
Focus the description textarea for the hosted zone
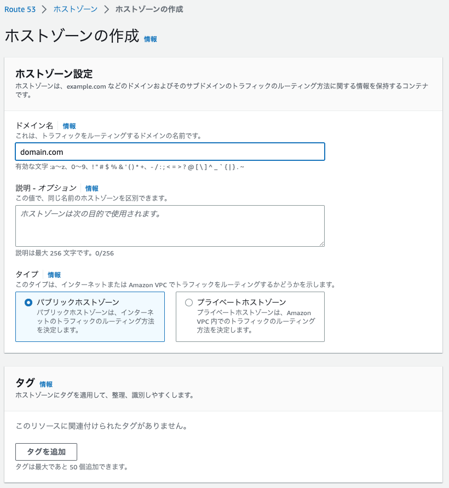(170, 226)
